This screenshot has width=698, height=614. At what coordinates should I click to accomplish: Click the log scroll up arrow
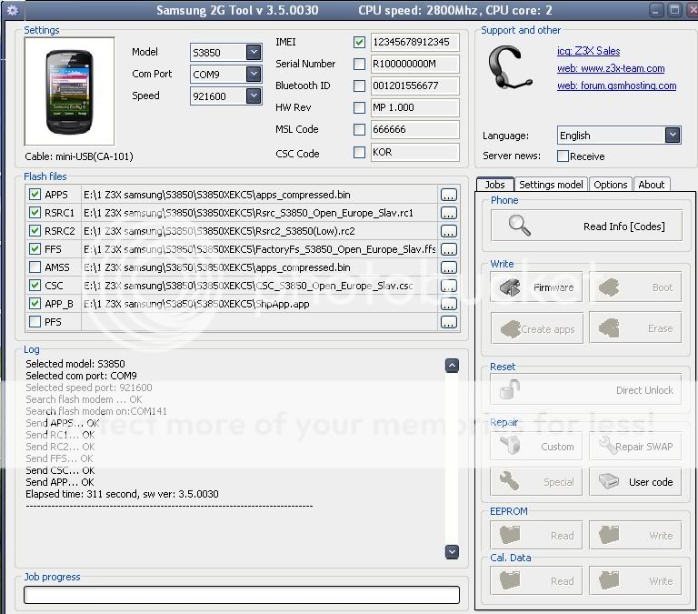pyautogui.click(x=452, y=366)
